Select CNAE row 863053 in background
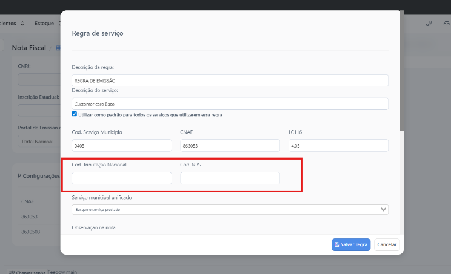The height and width of the screenshot is (274, 451). pyautogui.click(x=29, y=217)
